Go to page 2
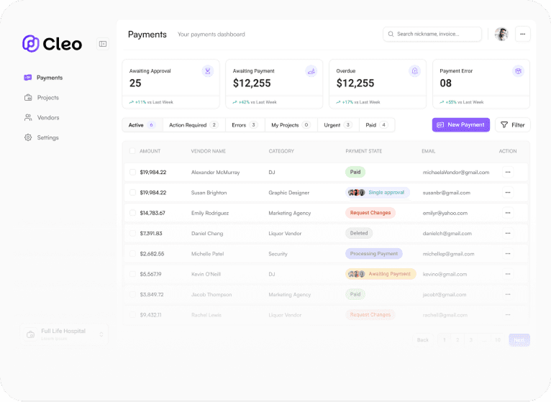The height and width of the screenshot is (402, 551). tap(457, 340)
